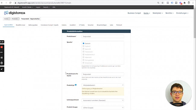Click the Logout link
This screenshot has width=196, height=110.
(x=38, y=7)
